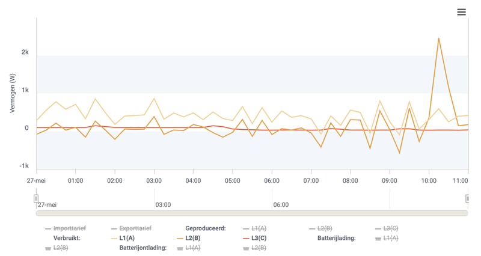
Task: Click the 07:00 x-axis label
Action: 311,181
